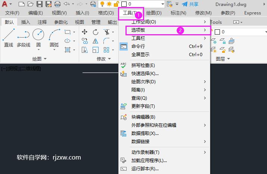
Task: Click the Plot printer icon
Action: [x=58, y=4]
